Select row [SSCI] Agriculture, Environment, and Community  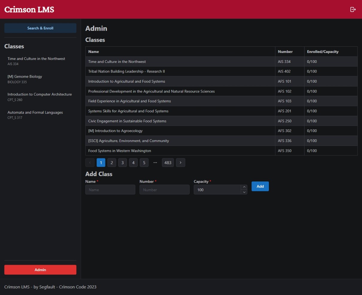222,141
